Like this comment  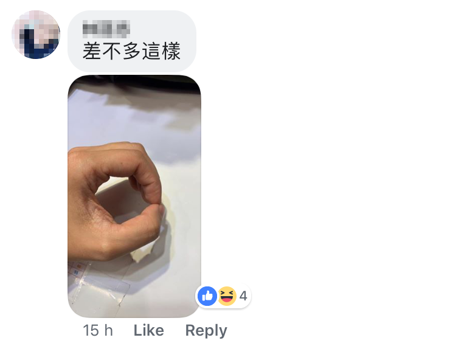click(148, 330)
